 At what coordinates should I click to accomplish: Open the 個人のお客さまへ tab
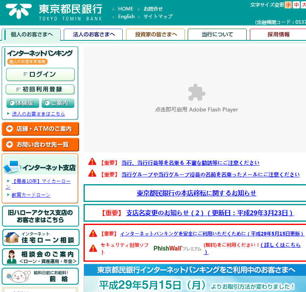[31, 35]
